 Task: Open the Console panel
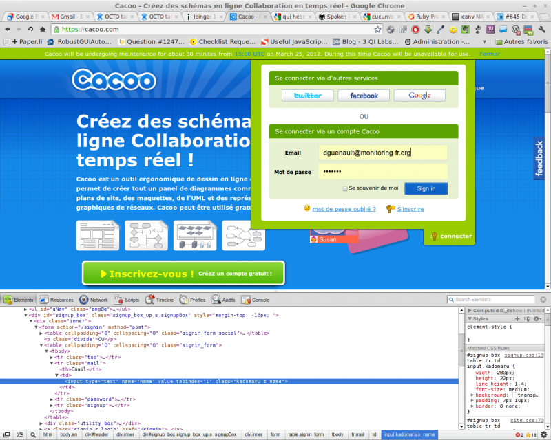tap(256, 300)
